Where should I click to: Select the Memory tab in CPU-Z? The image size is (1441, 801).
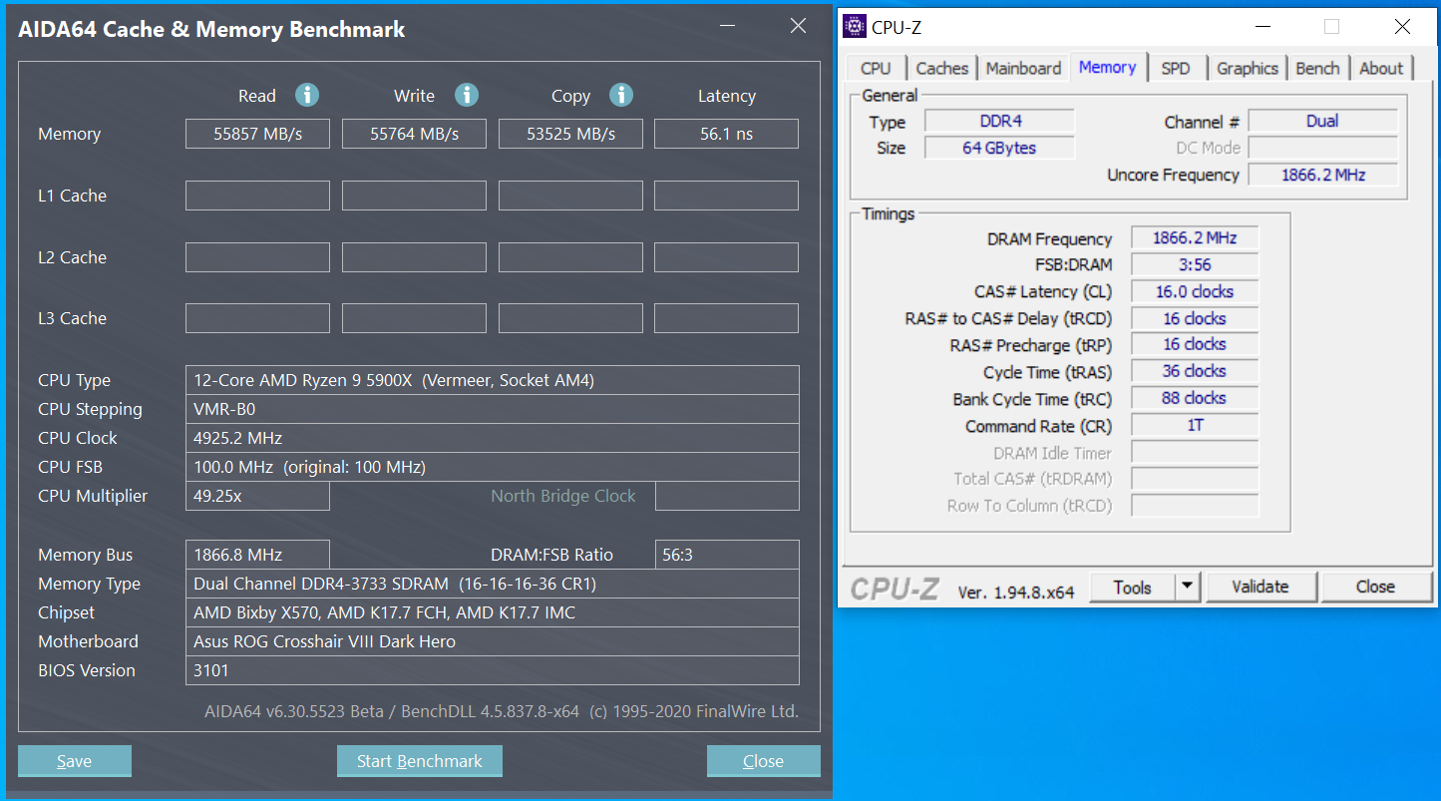tap(1108, 67)
